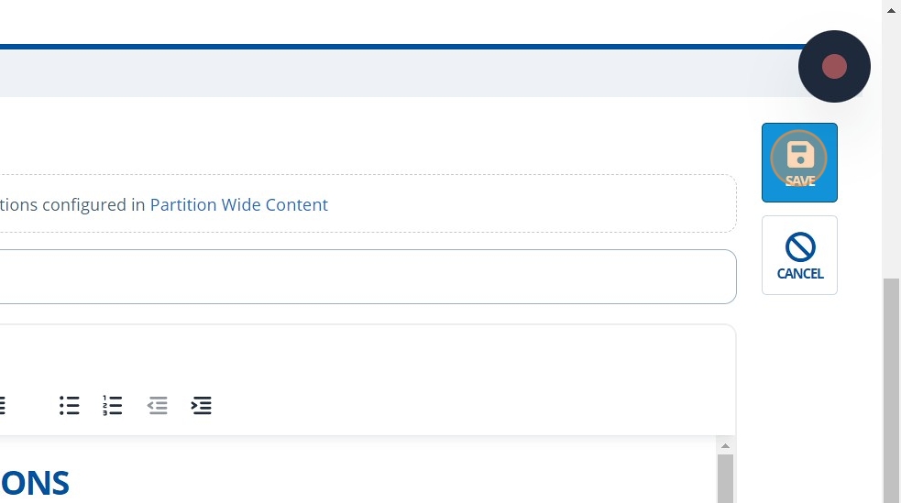Viewport: 901px width, 503px height.
Task: Click the dark round record button
Action: click(x=834, y=66)
